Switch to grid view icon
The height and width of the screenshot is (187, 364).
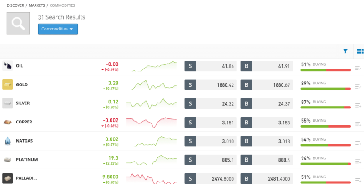(x=360, y=51)
